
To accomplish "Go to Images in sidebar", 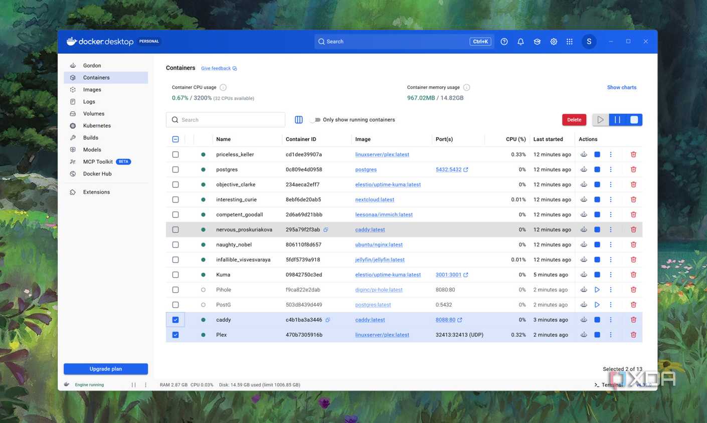I will (106, 90).
